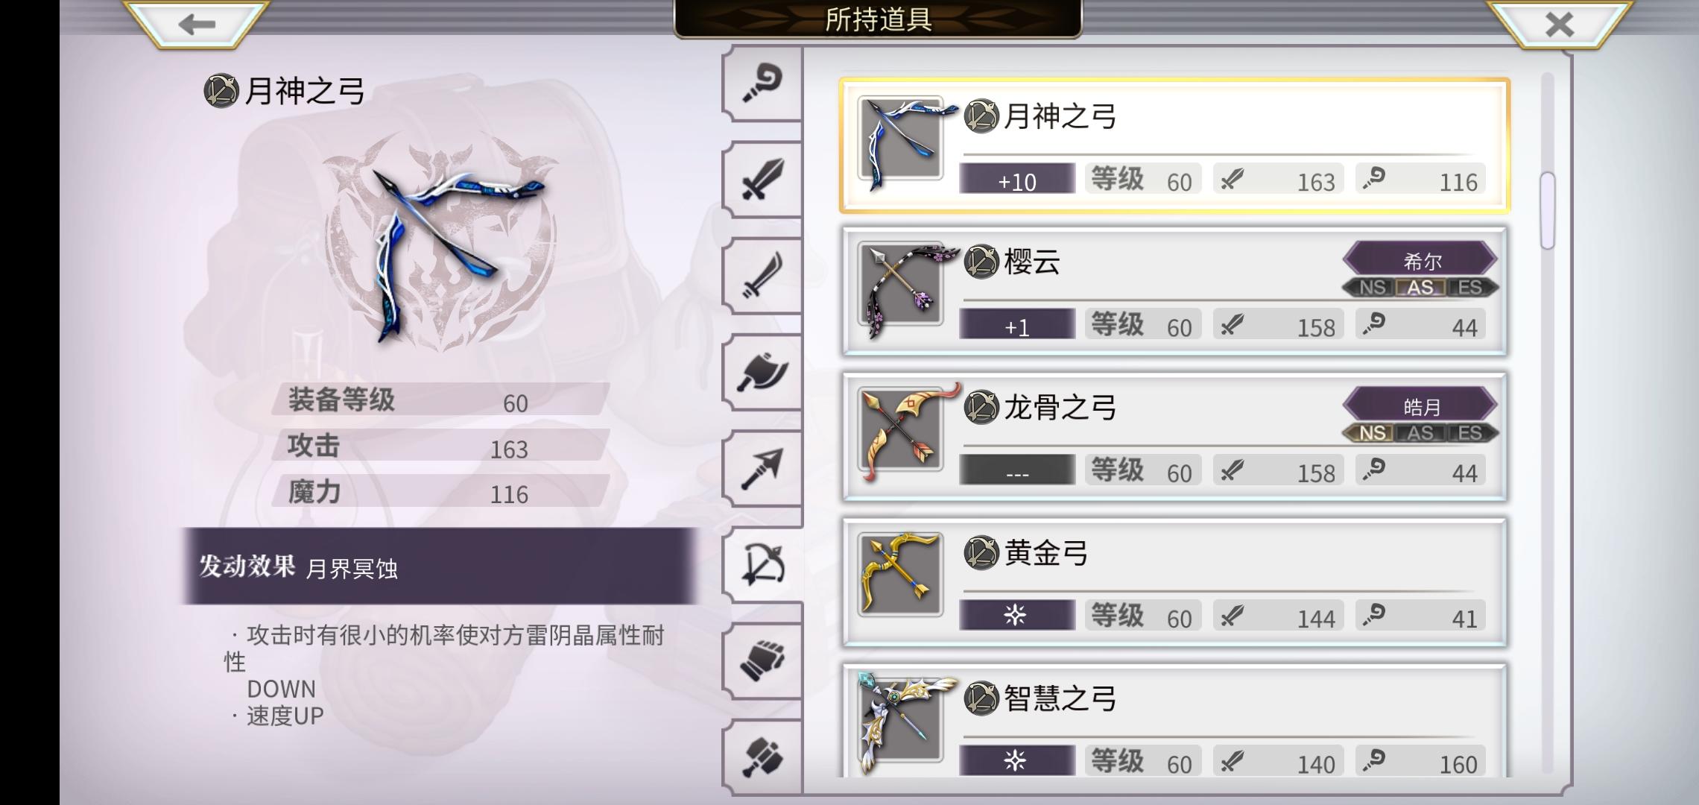1699x805 pixels.
Task: Click the 皓月 equipped character badge
Action: coord(1421,405)
